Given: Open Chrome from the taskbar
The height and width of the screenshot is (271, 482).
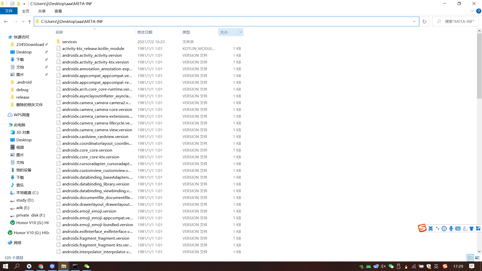Looking at the screenshot, I should coord(41,266).
